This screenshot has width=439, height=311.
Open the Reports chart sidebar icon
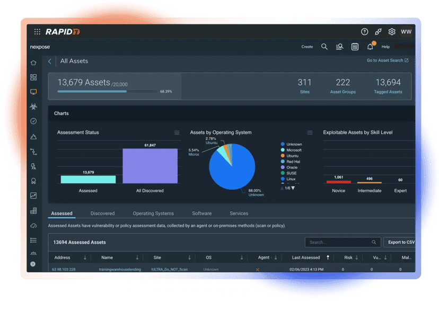(x=33, y=196)
